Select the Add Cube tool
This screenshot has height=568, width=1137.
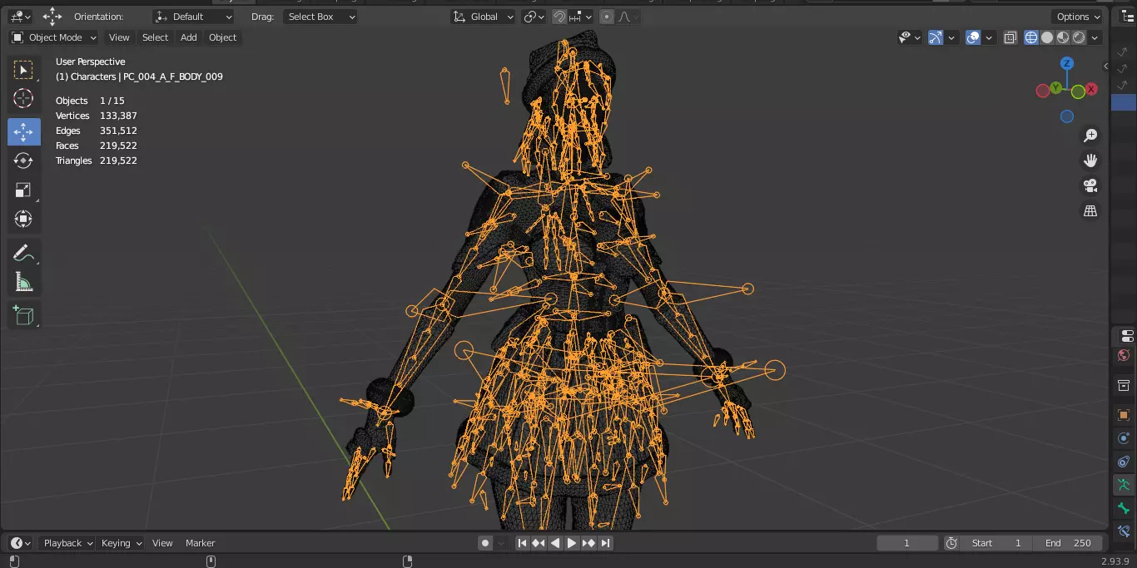23,315
